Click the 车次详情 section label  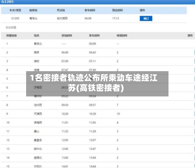click(11, 28)
